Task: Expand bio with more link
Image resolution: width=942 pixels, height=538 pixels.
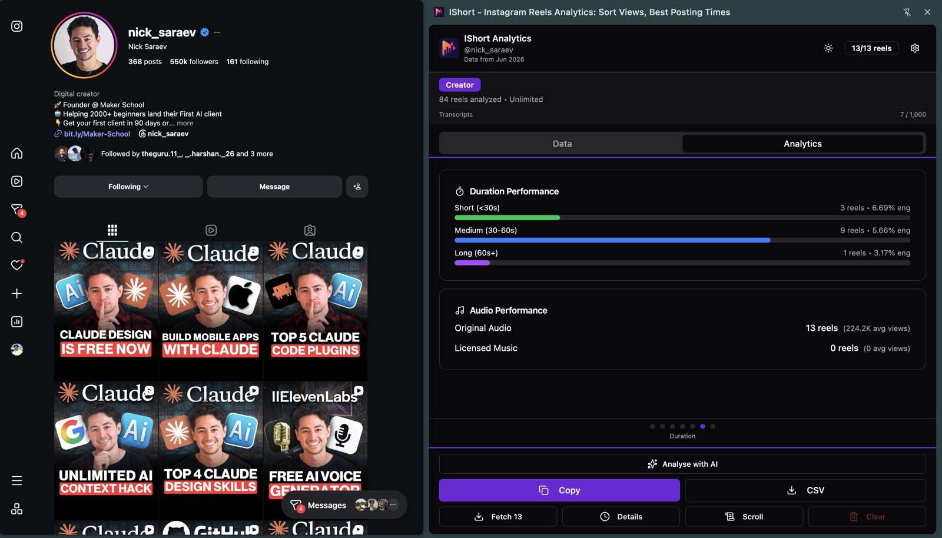Action: [x=185, y=123]
